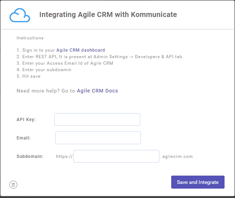Image resolution: width=235 pixels, height=198 pixels.
Task: Click the .agilecrm.com suffix text
Action: coord(177,156)
